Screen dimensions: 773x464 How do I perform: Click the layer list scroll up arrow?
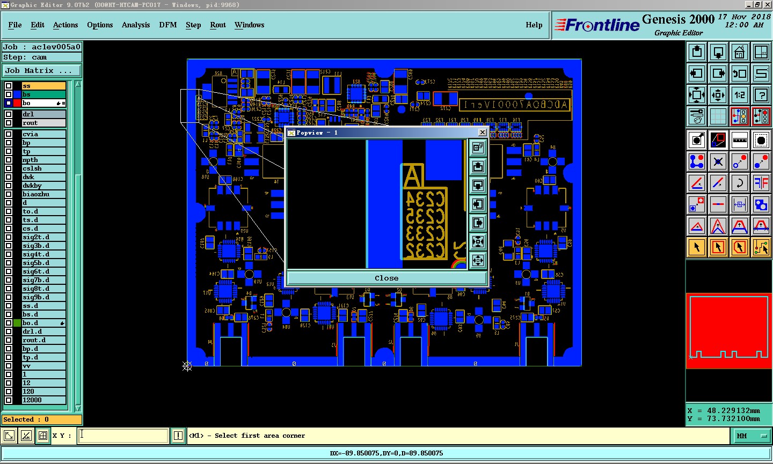[x=78, y=84]
